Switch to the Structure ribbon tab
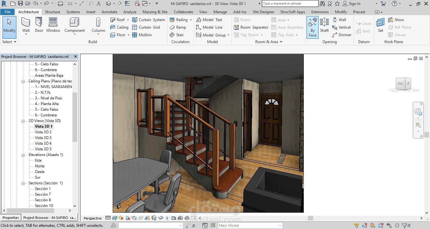This screenshot has height=229, width=430. click(53, 12)
